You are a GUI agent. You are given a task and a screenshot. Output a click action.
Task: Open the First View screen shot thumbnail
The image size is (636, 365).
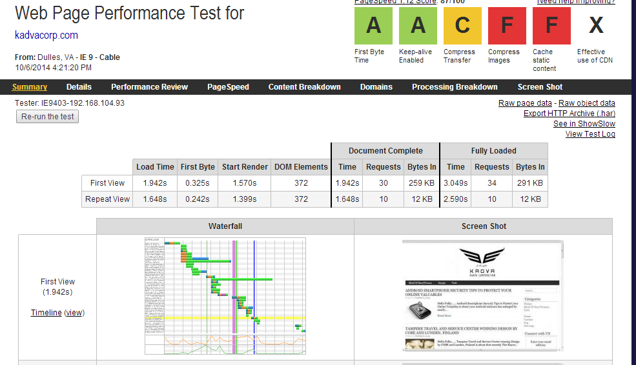pos(483,296)
